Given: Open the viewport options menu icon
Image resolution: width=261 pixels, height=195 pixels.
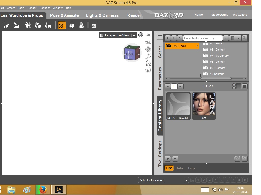Looking at the screenshot, I should point(148,35).
